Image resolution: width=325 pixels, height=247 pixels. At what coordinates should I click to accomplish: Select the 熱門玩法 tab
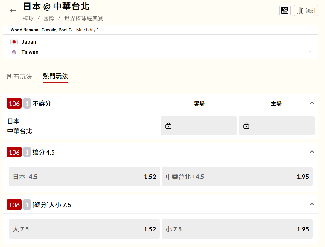point(55,76)
